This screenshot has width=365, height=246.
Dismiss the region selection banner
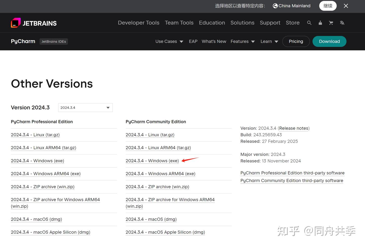pyautogui.click(x=346, y=6)
